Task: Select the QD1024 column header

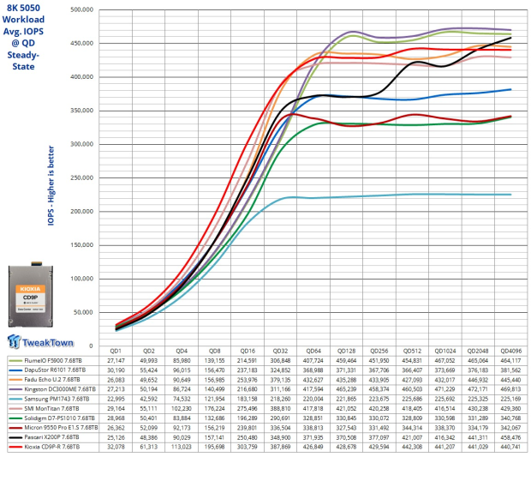Action: click(445, 351)
